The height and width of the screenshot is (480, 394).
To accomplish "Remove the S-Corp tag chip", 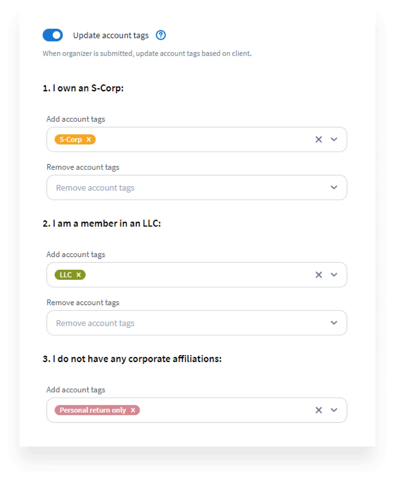I will pyautogui.click(x=89, y=139).
